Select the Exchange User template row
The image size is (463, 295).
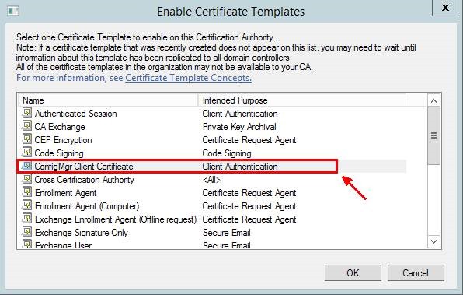(211, 245)
